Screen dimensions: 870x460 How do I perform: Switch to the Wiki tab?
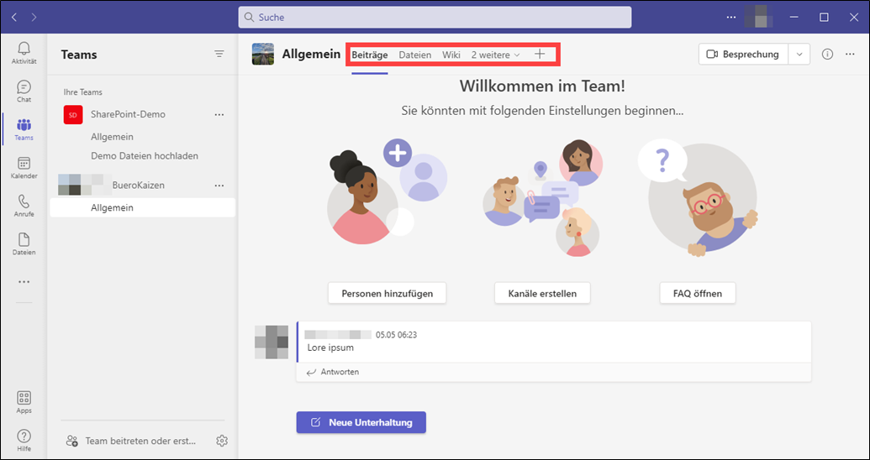(451, 55)
